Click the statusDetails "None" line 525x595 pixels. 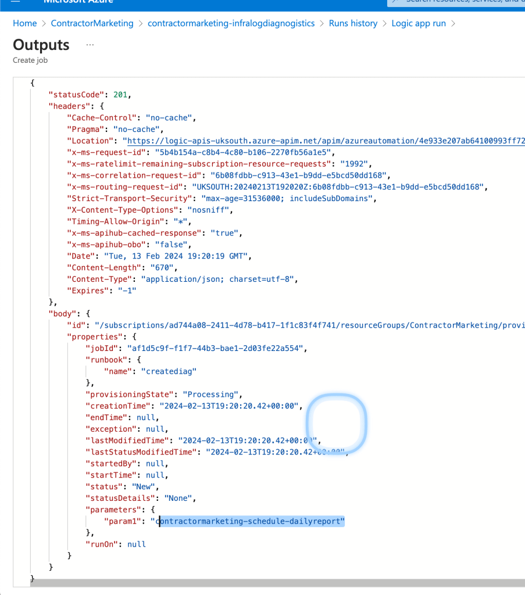pos(141,498)
